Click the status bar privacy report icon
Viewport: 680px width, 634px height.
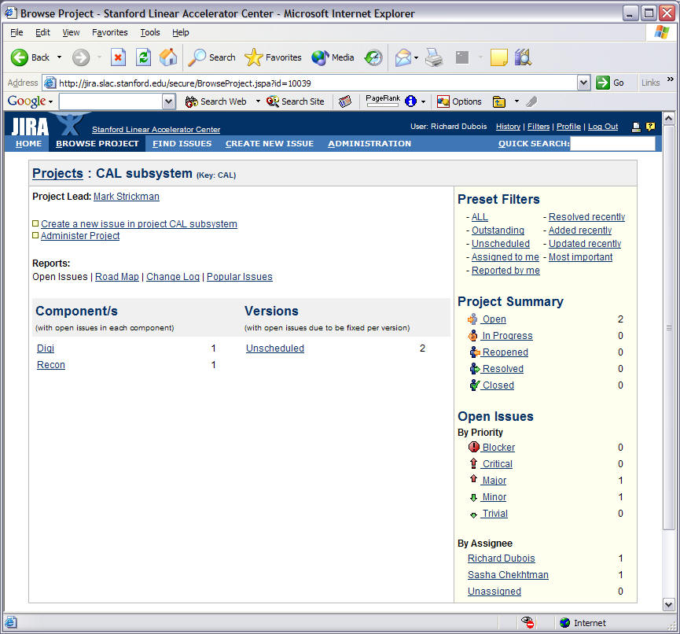527,622
